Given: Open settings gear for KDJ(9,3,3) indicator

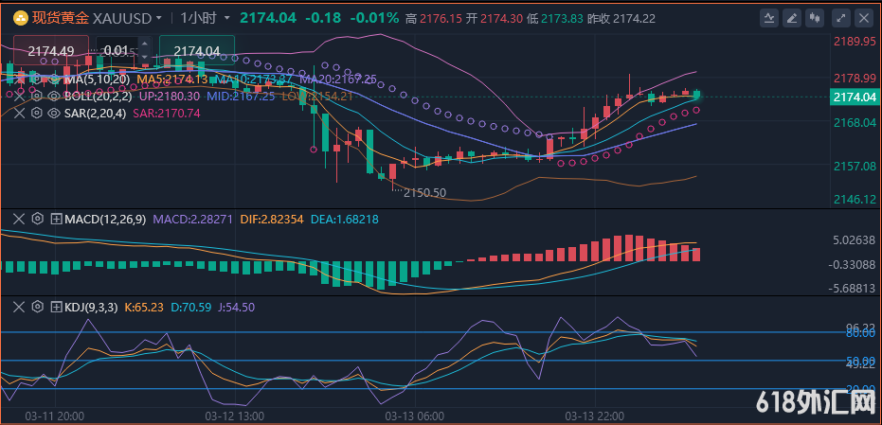Looking at the screenshot, I should tap(37, 307).
